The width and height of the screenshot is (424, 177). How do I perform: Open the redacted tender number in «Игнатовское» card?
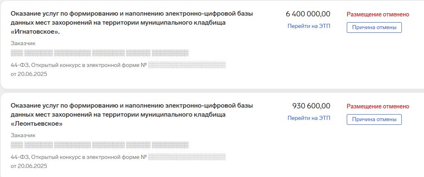(187, 65)
